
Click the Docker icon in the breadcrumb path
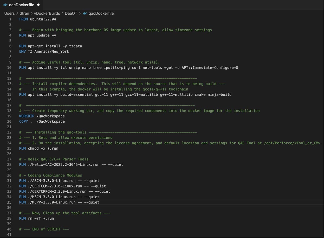85,13
